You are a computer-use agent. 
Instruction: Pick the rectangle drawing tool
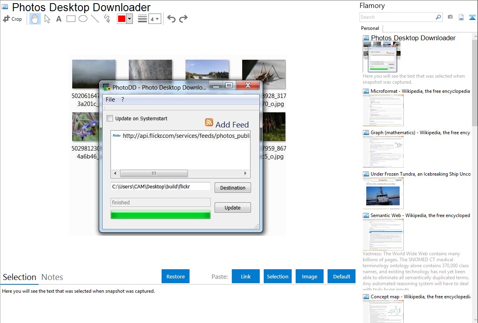(71, 19)
